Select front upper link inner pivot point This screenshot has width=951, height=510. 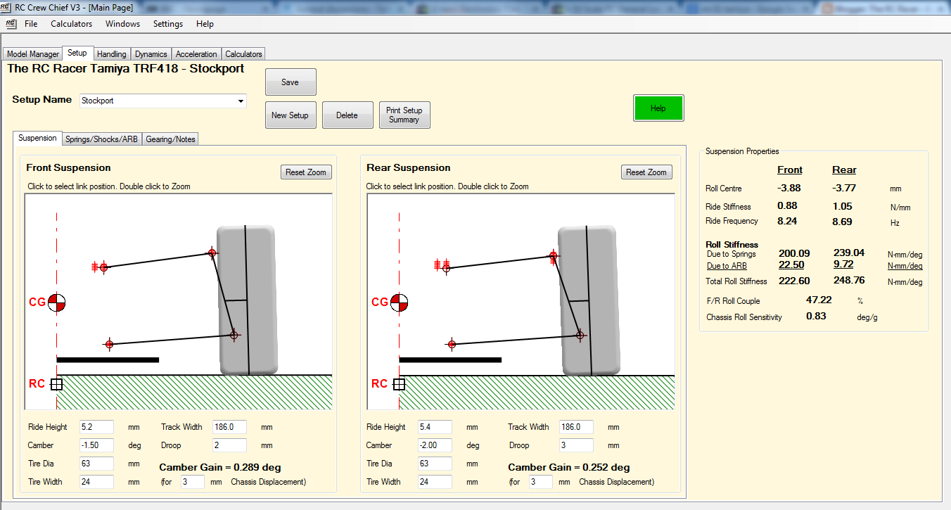click(x=103, y=267)
